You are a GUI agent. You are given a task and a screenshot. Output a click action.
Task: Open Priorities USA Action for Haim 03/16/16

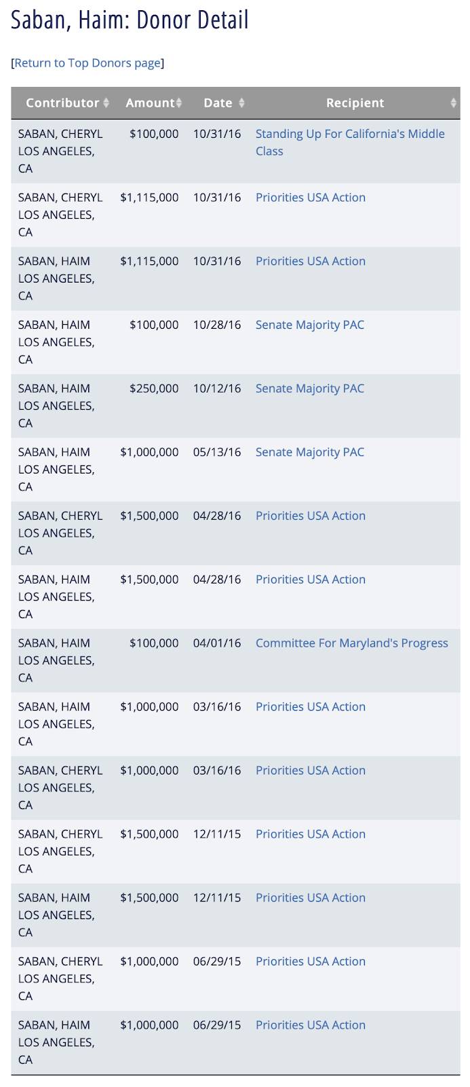(x=310, y=707)
